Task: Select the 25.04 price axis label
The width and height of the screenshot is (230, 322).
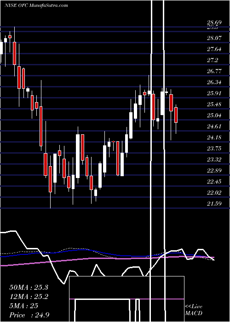Action: [x=214, y=115]
